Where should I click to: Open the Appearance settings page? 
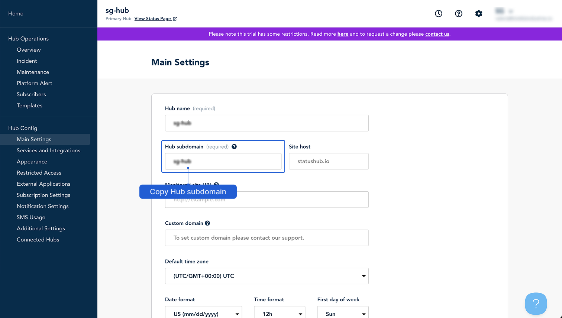point(32,162)
